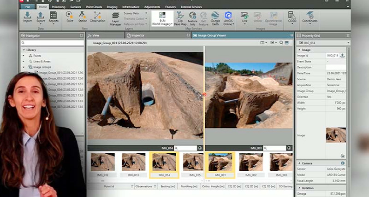Open the Coordinates tool
Image resolution: width=369 pixels, height=197 pixels.
pos(310,17)
